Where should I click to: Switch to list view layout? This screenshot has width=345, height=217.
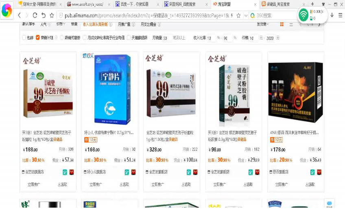[x=291, y=24]
